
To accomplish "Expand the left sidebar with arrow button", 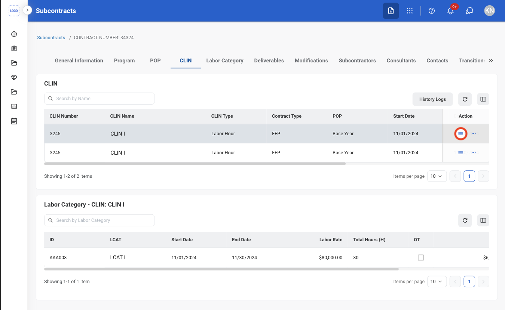I will click(x=27, y=10).
